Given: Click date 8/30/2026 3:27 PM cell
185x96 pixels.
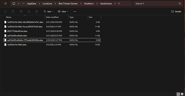Looking at the screenshot, I should [54, 40].
